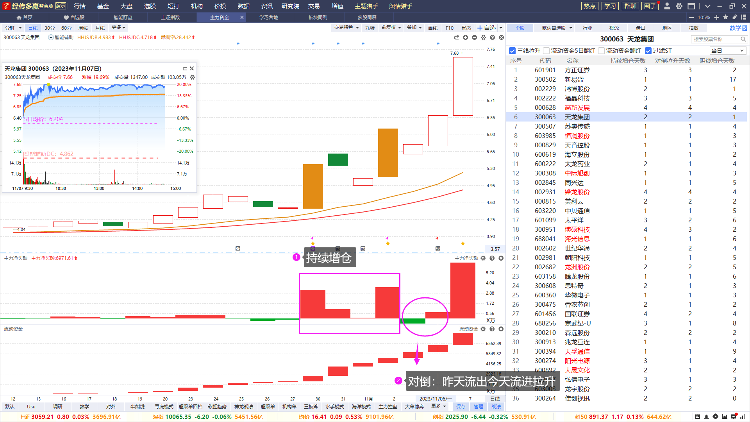Viewport: 750px width, 422px height.
Task: Select 高新发展 row in stock list
Action: click(626, 107)
